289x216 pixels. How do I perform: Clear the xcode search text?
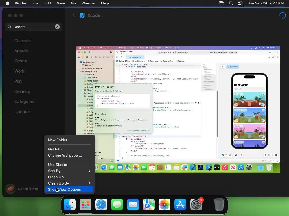(57, 27)
